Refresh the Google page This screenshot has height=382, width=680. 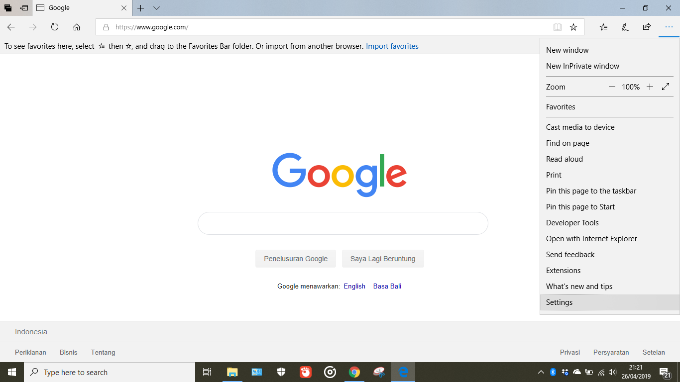[55, 27]
